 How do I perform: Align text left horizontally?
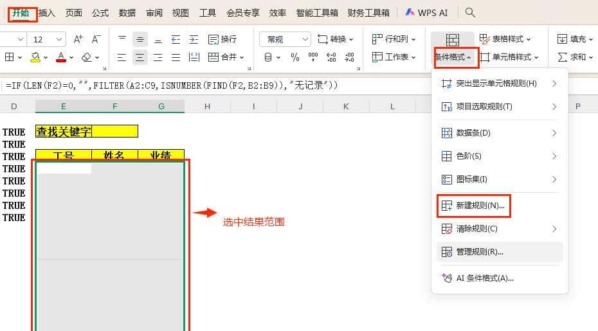click(122, 57)
